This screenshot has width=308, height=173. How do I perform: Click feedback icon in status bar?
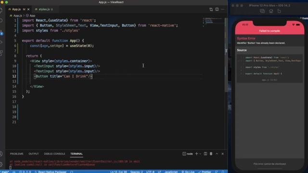[x=216, y=172]
